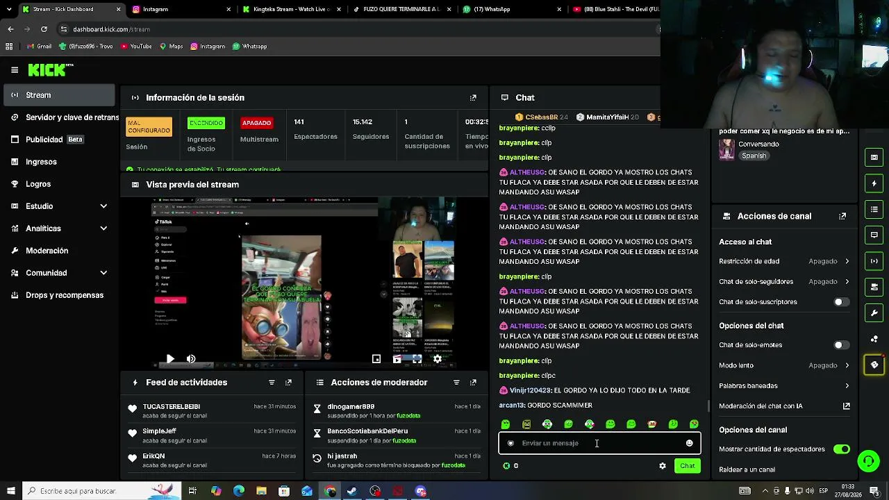Open Chat de solo-seguidores options
The image size is (889, 500).
click(785, 282)
